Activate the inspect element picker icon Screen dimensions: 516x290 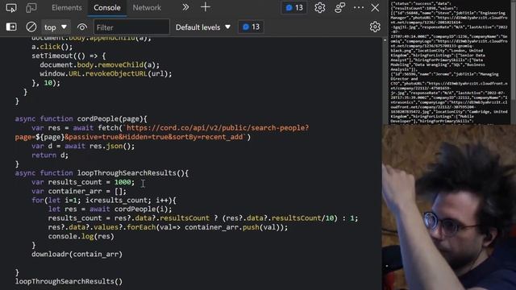(11, 7)
